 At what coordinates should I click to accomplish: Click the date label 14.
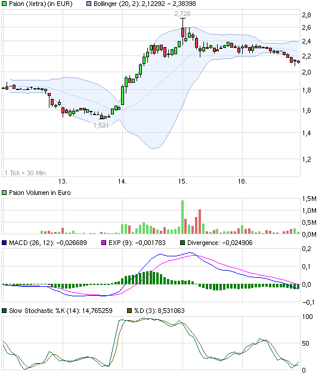[x=122, y=181]
